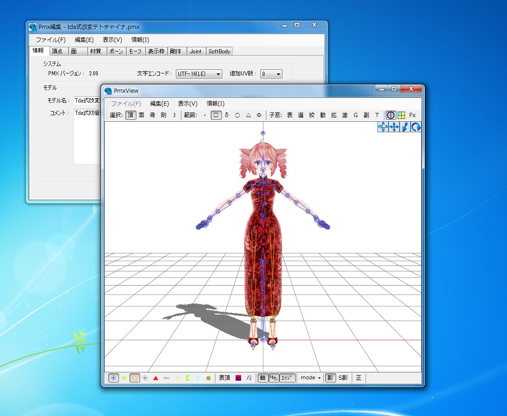Viewport: 507px width, 416px height.
Task: Click the Fx effects button
Action: (x=412, y=115)
